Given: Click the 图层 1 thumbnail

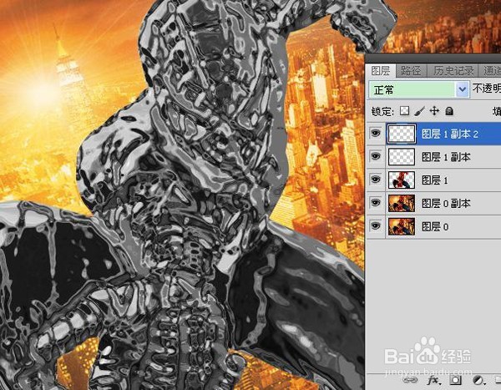Looking at the screenshot, I should (x=402, y=180).
